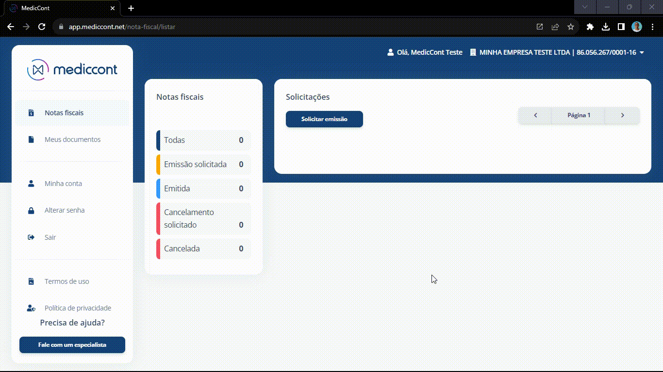Image resolution: width=663 pixels, height=372 pixels.
Task: Open Meus documentos menu link
Action: tap(72, 139)
